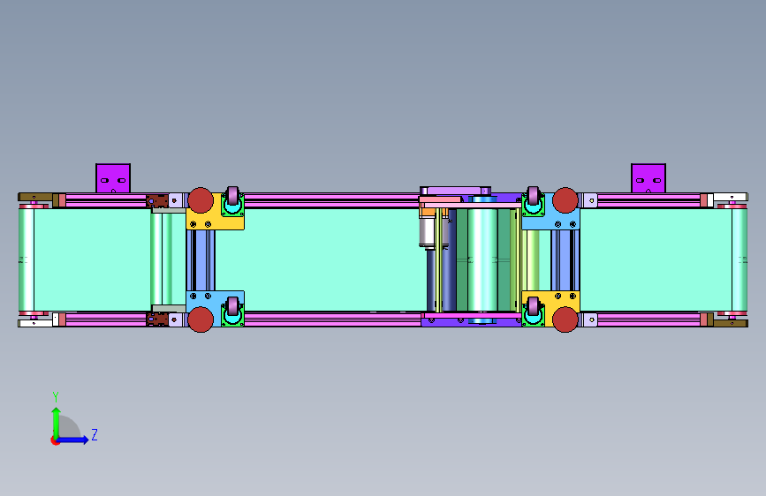
Task: Click the blue Z axis arrow of the triad
Action: (x=73, y=440)
